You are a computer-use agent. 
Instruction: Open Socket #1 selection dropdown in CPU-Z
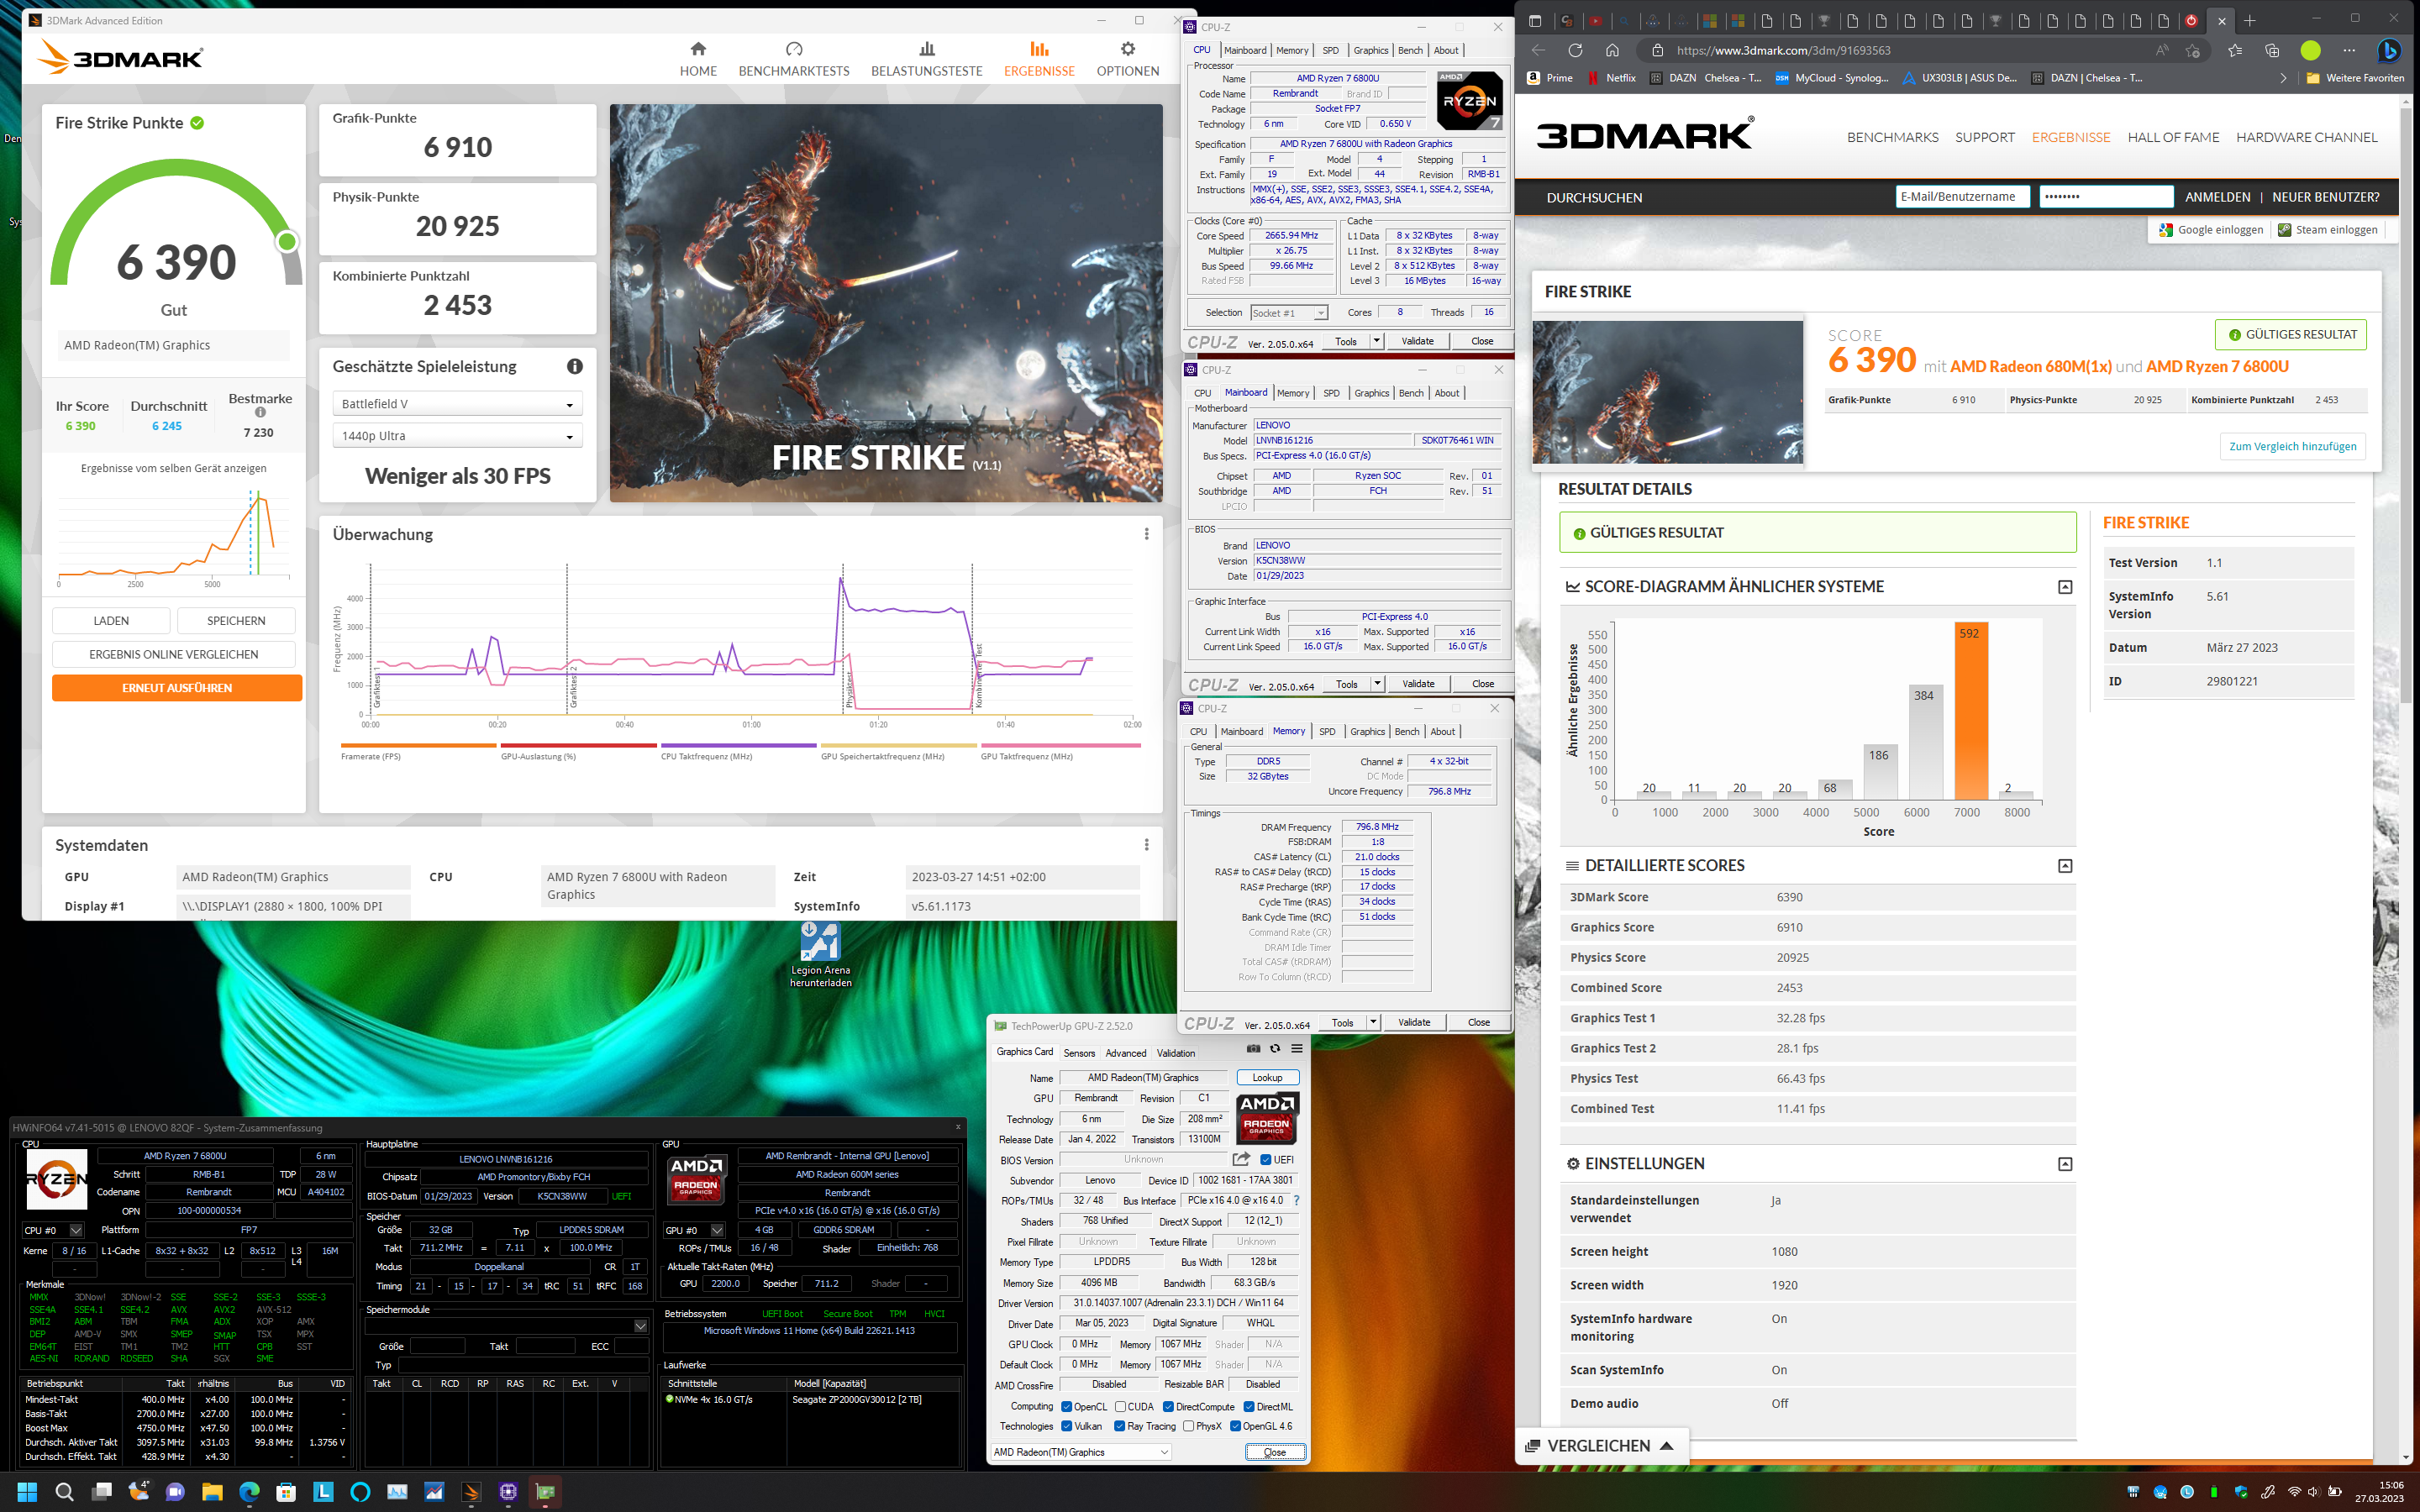pos(1289,313)
